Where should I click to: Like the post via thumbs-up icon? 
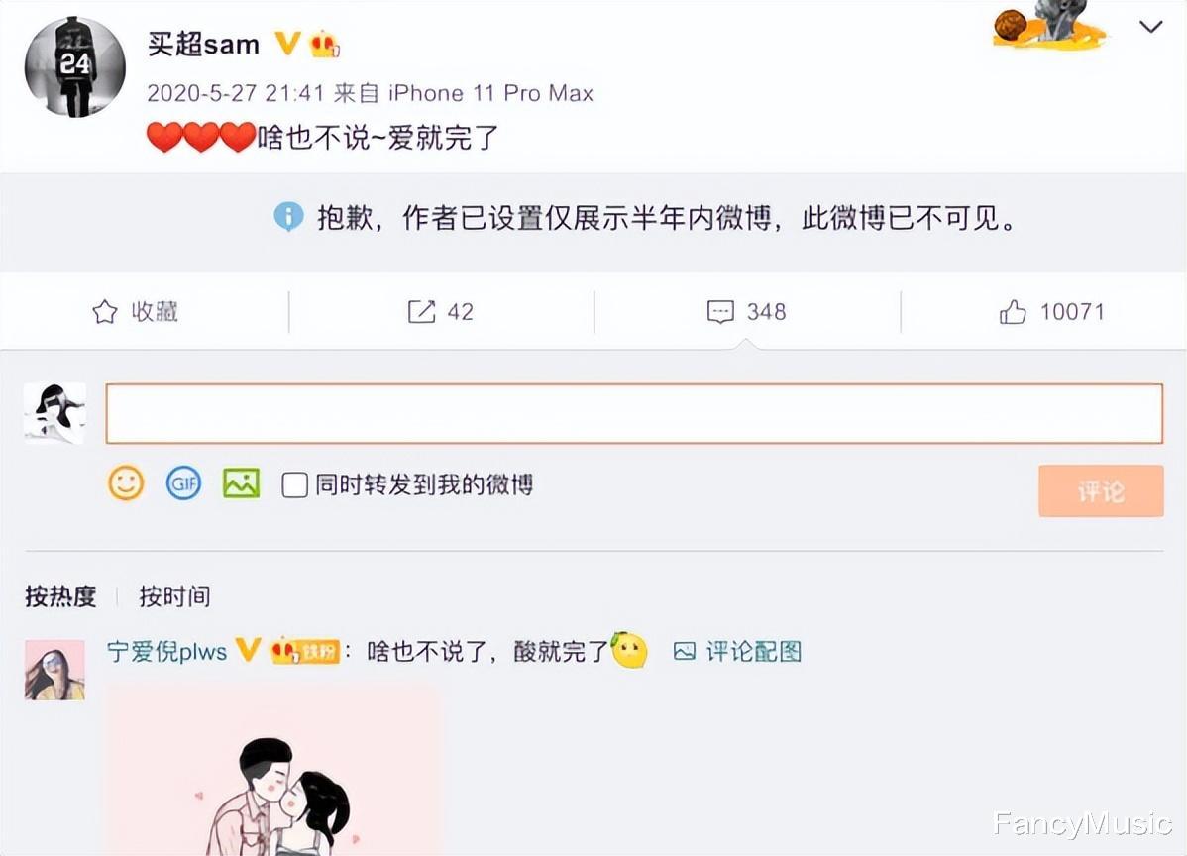1013,311
